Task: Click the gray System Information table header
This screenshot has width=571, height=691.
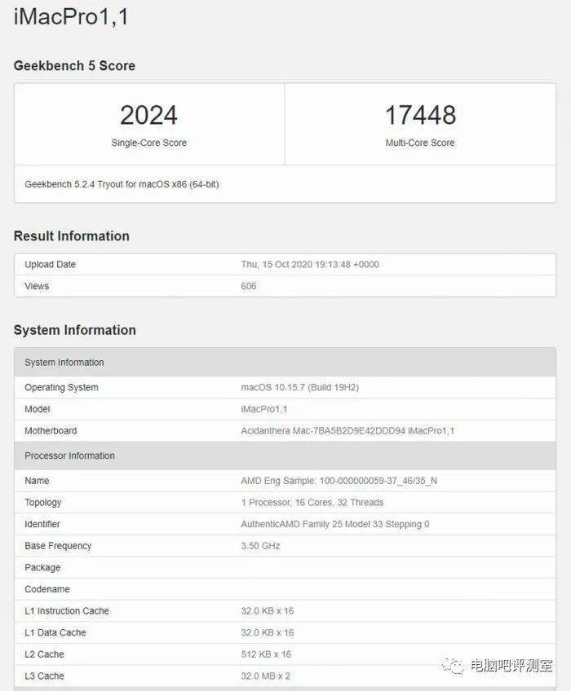Action: [285, 363]
